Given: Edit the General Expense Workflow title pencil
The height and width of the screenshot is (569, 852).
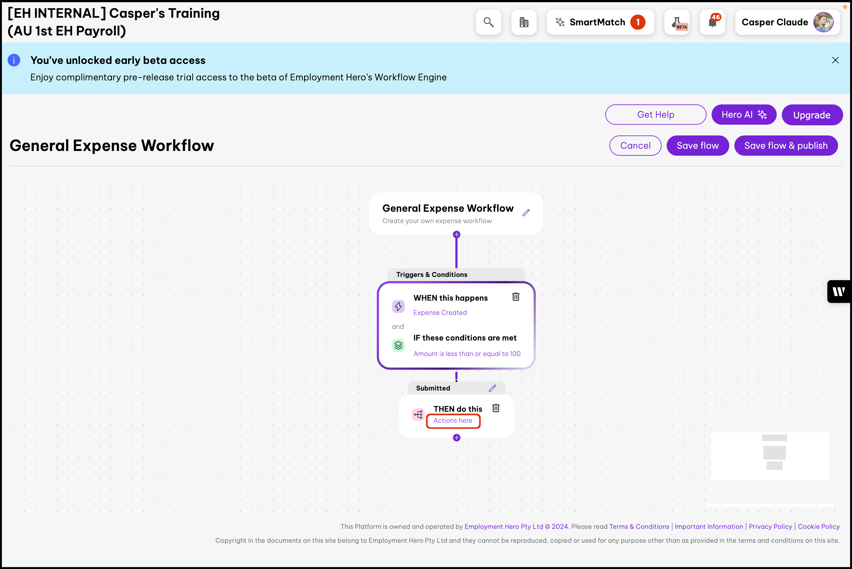Looking at the screenshot, I should (526, 213).
